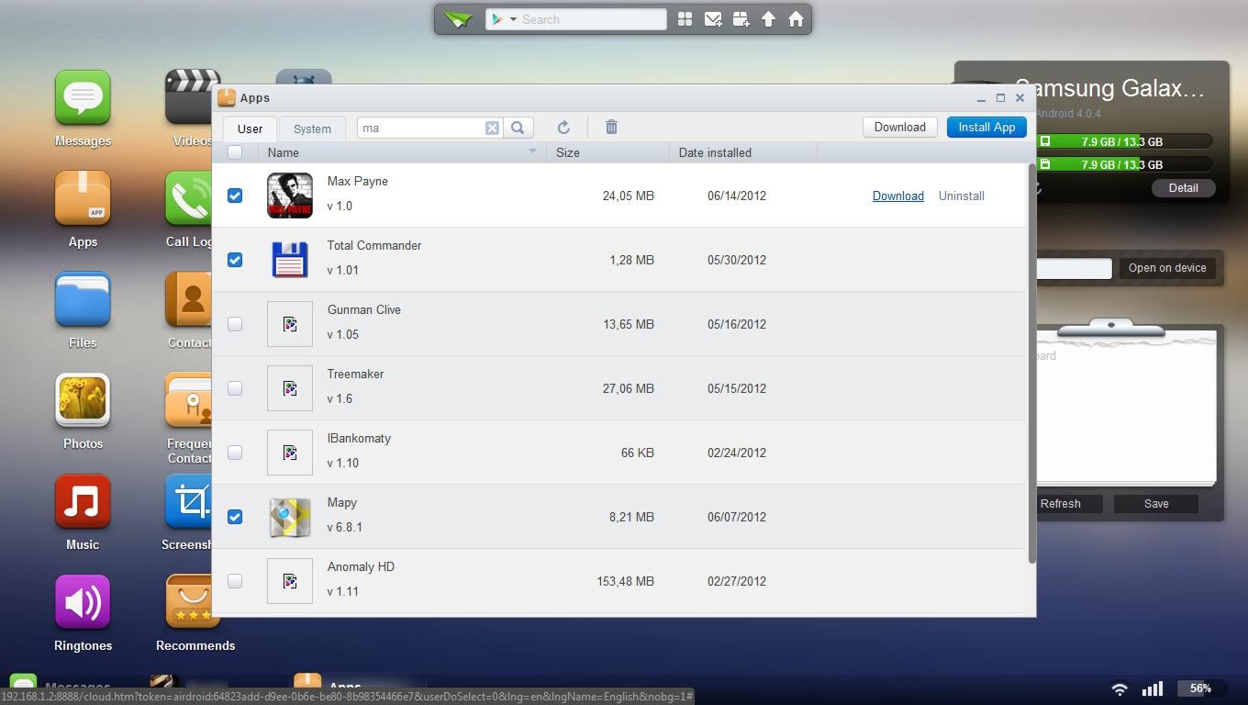Viewport: 1248px width, 705px height.
Task: Open the Apps desktop icon
Action: click(x=83, y=199)
